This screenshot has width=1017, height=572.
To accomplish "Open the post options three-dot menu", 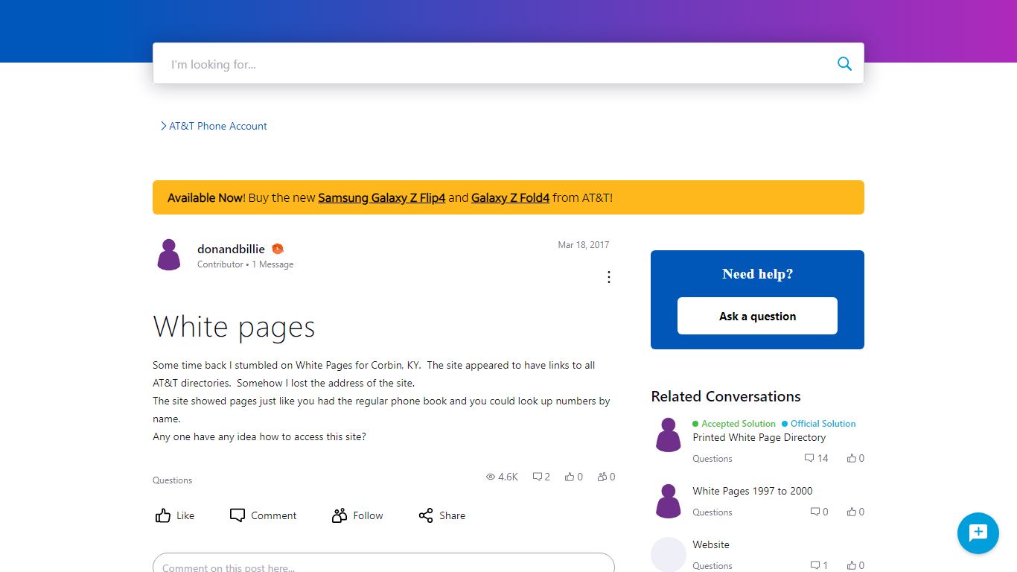I will coord(609,277).
